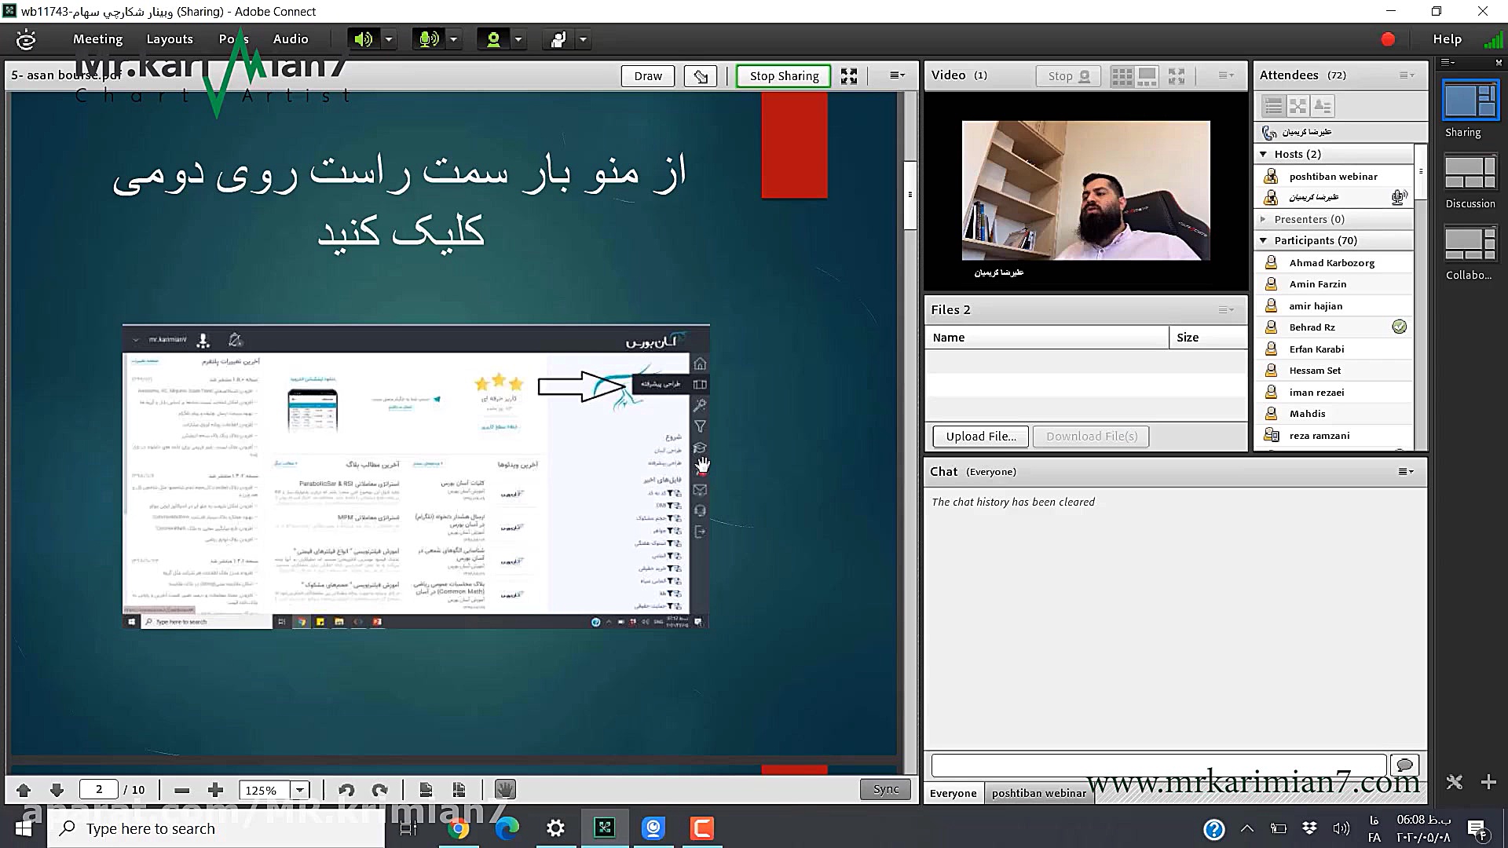The height and width of the screenshot is (848, 1508).
Task: Select the hand pan tool
Action: [x=504, y=789]
